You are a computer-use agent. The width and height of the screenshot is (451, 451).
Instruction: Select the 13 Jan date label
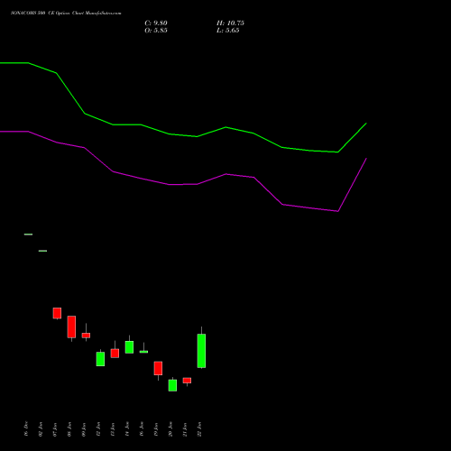113,429
